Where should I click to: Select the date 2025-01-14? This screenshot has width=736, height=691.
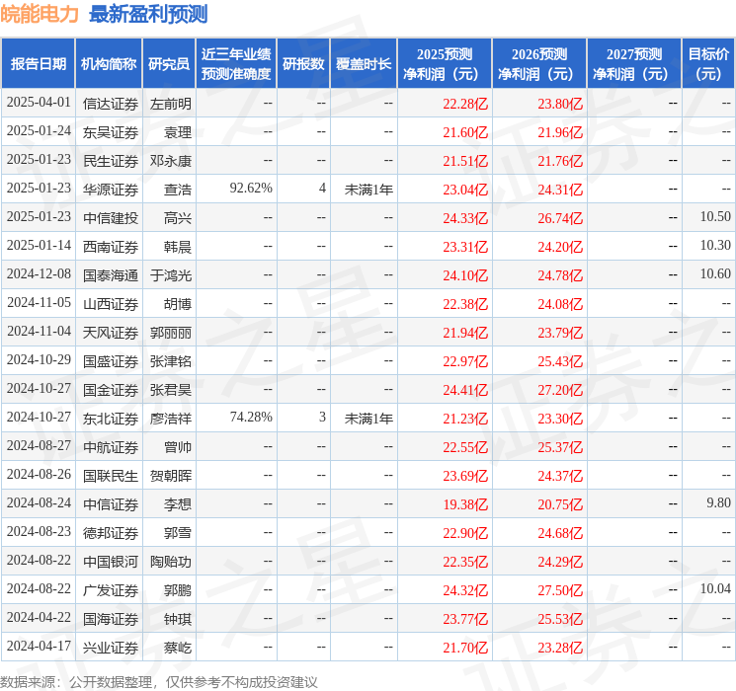pyautogui.click(x=39, y=246)
